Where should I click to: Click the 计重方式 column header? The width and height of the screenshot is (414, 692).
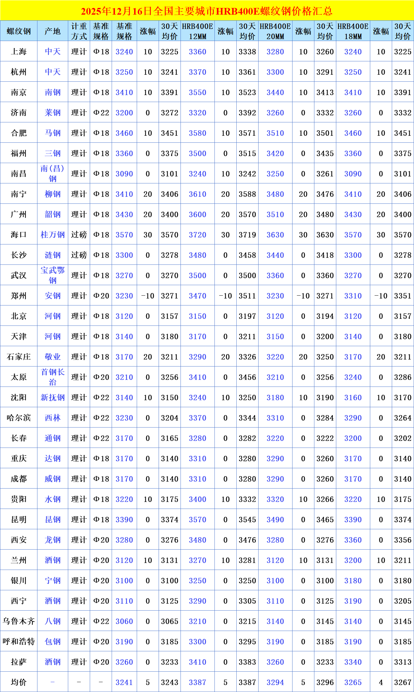(x=79, y=31)
